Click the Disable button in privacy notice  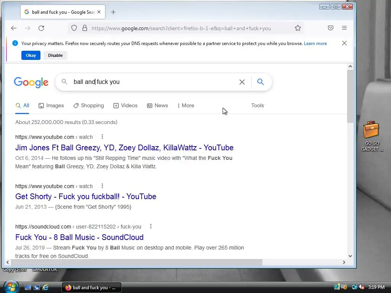(55, 55)
